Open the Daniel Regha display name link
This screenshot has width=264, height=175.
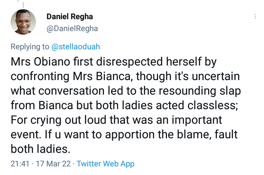70,17
